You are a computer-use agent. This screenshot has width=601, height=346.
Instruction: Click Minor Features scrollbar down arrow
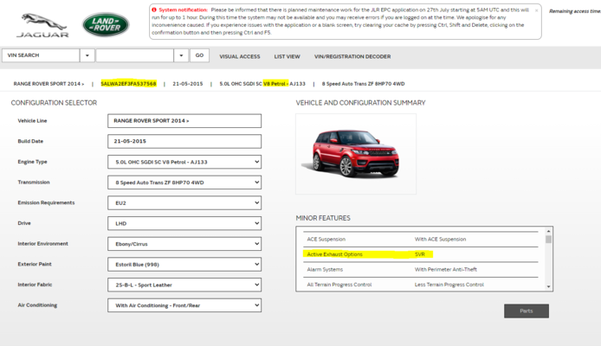[548, 286]
